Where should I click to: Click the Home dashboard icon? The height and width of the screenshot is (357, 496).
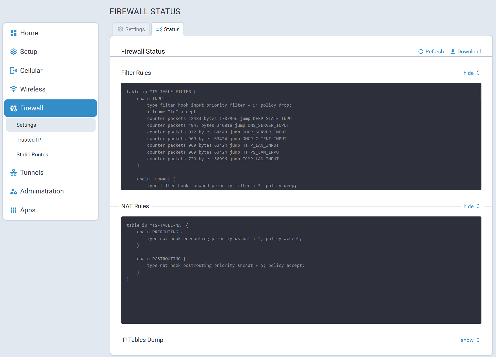coord(13,33)
